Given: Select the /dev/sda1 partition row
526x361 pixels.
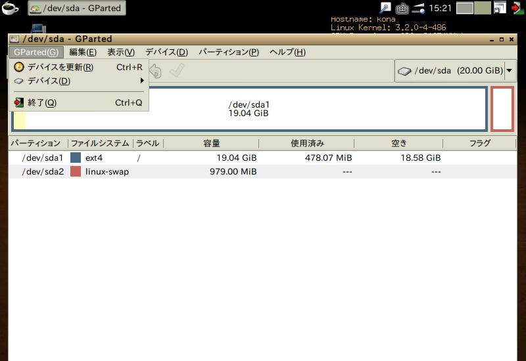Looking at the screenshot, I should click(x=262, y=158).
